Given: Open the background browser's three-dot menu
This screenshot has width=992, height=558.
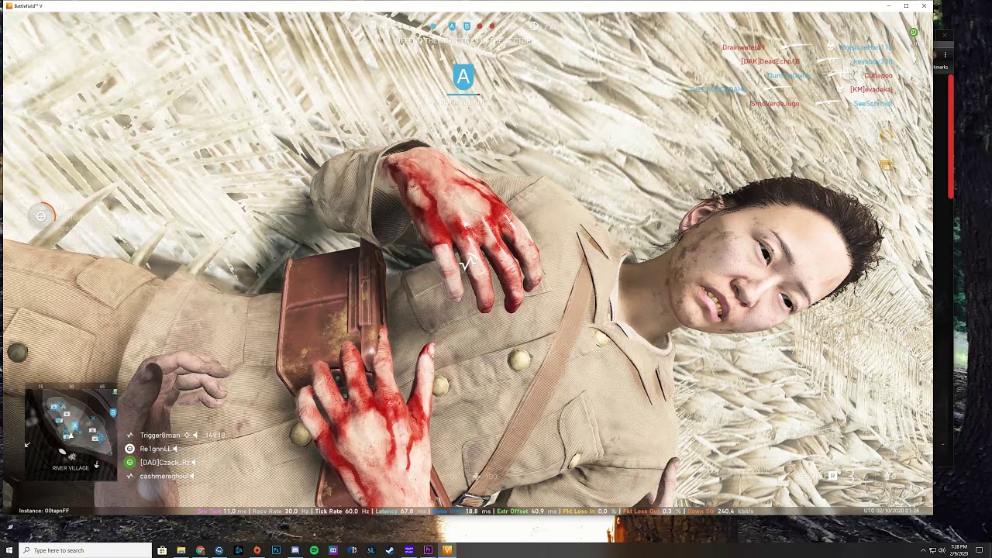Looking at the screenshot, I should [945, 55].
